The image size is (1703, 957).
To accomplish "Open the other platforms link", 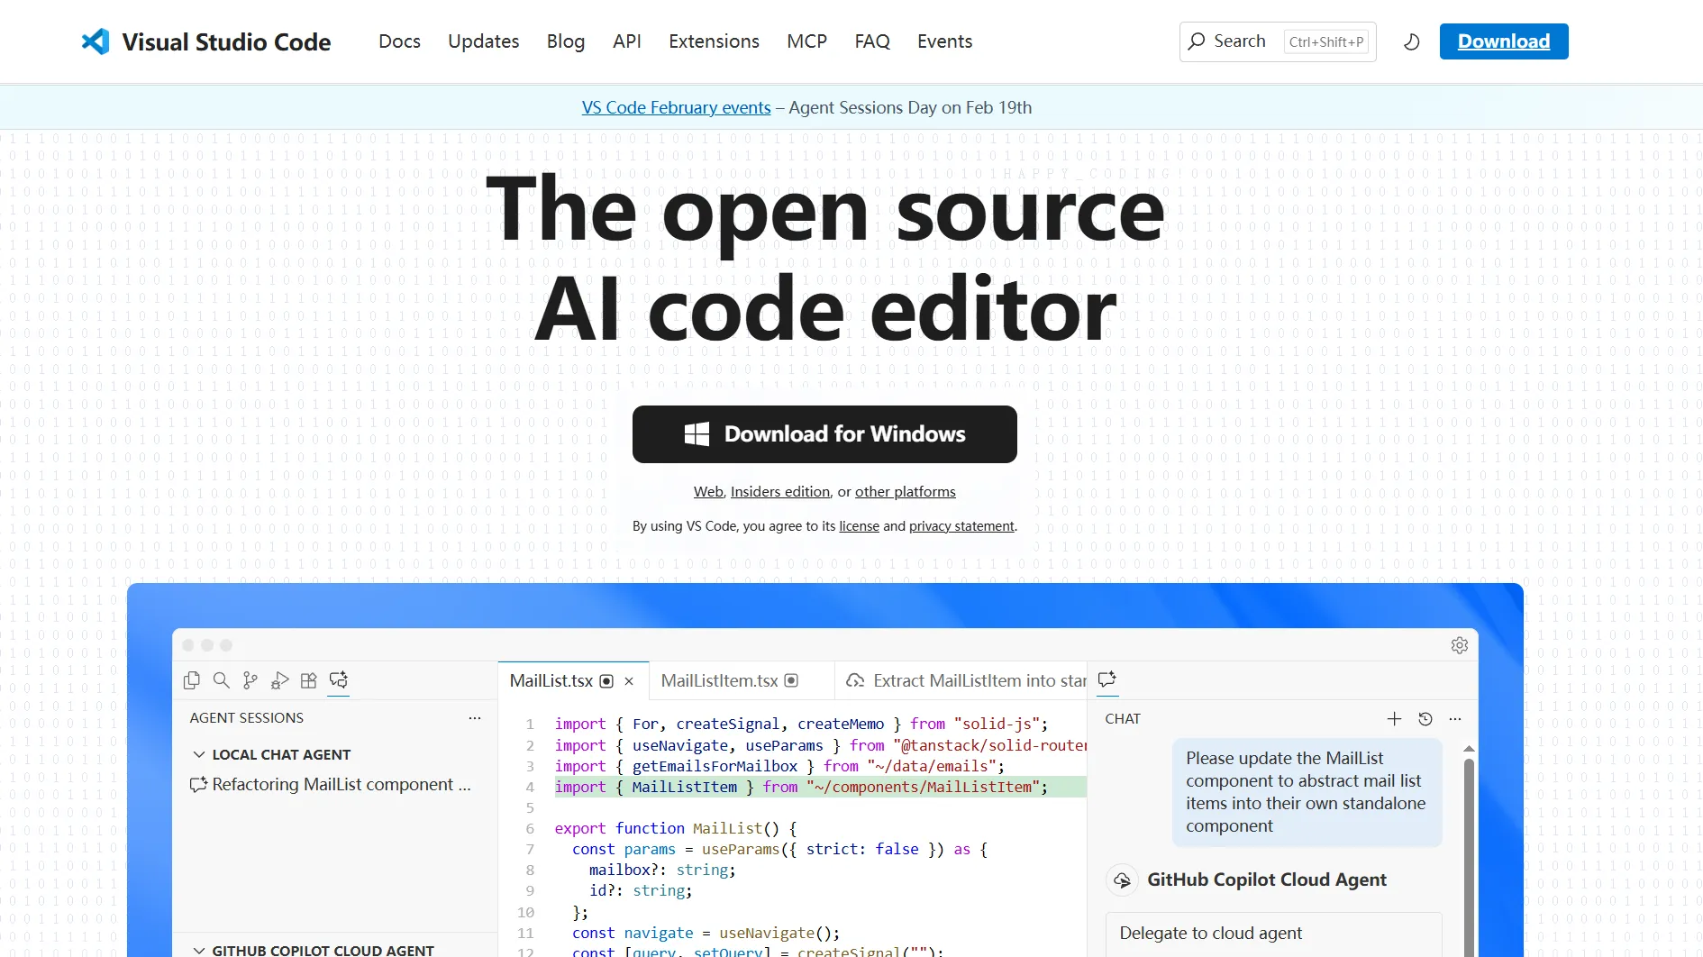I will click(905, 491).
